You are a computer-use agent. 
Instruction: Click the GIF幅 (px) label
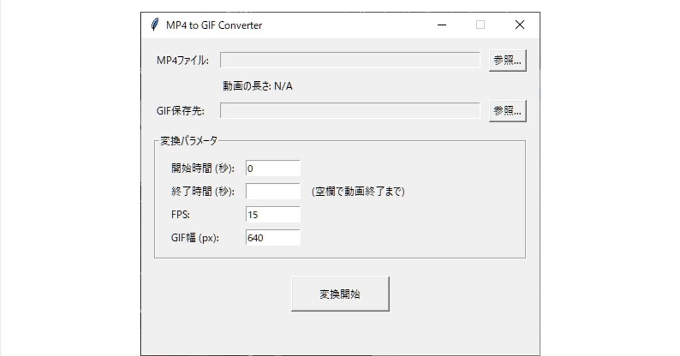pos(197,238)
